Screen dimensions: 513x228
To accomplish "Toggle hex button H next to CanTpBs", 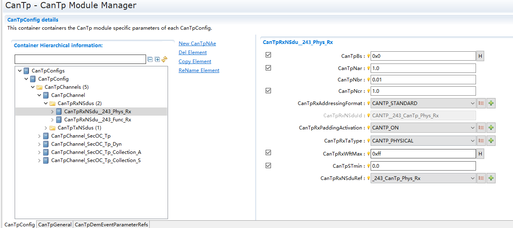I will 480,56.
